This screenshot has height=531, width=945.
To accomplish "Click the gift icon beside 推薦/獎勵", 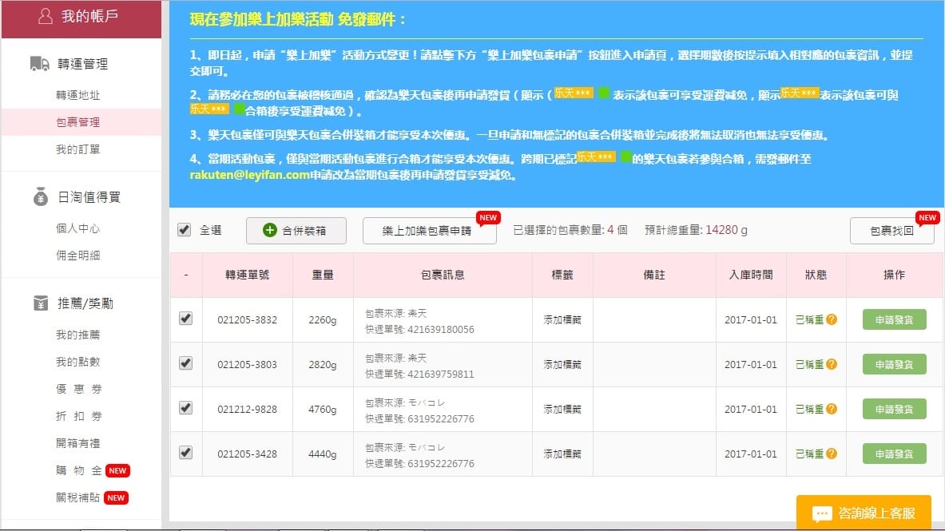I will (x=41, y=303).
